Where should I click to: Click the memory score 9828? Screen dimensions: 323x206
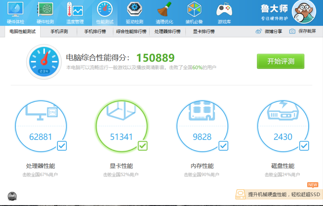(202, 137)
